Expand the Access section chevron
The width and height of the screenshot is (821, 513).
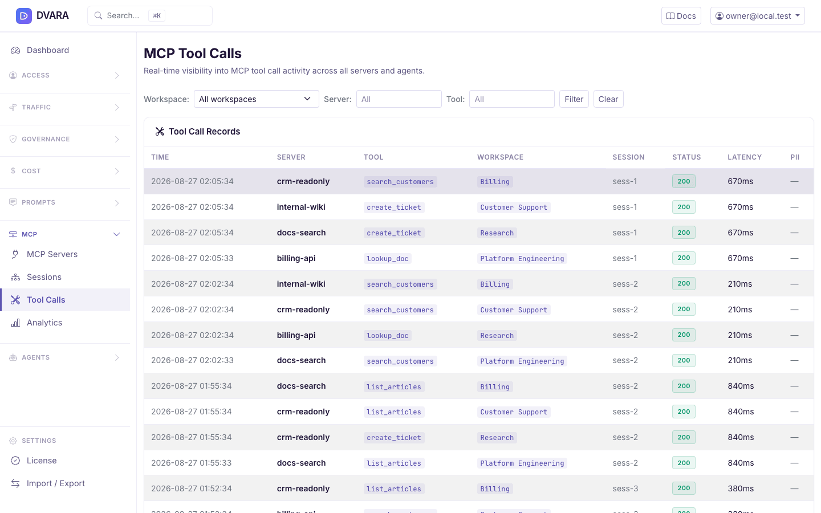tap(117, 75)
